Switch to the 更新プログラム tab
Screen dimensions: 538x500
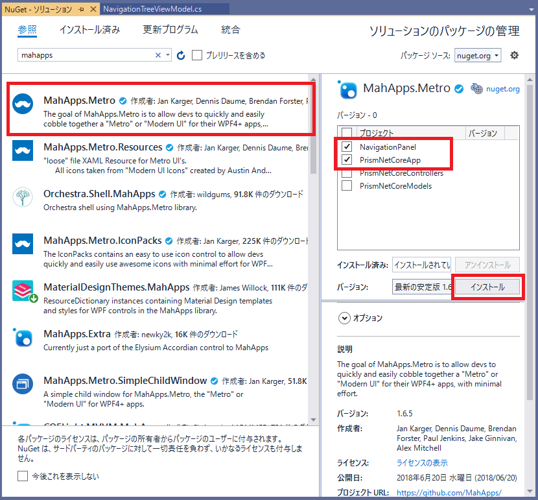pos(170,30)
